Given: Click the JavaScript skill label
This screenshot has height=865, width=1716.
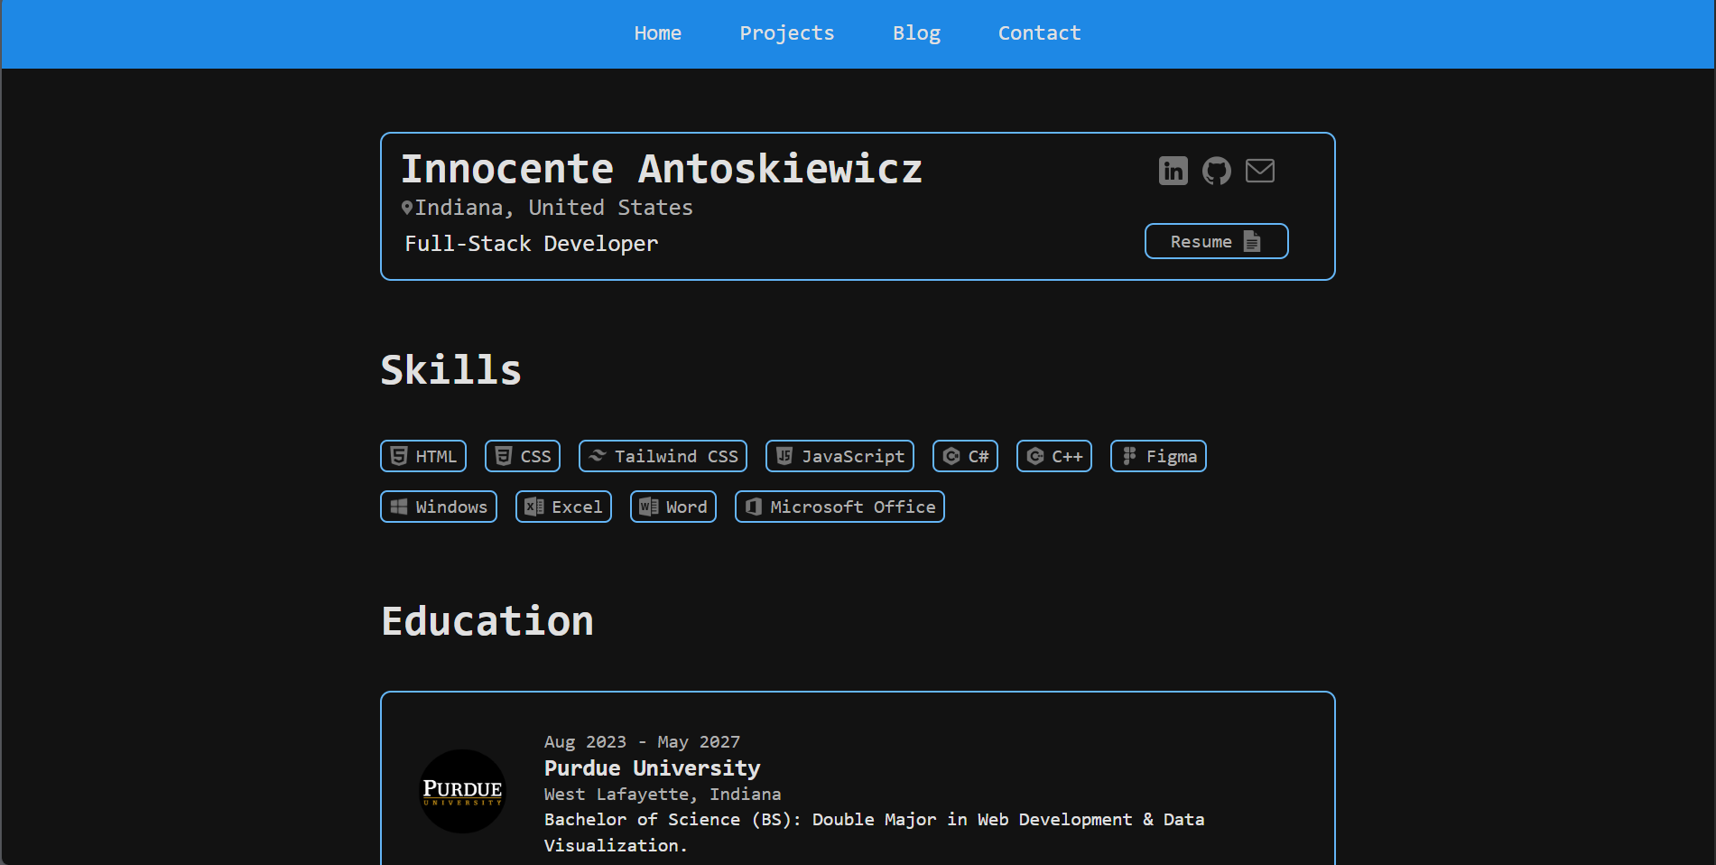Looking at the screenshot, I should point(854,457).
